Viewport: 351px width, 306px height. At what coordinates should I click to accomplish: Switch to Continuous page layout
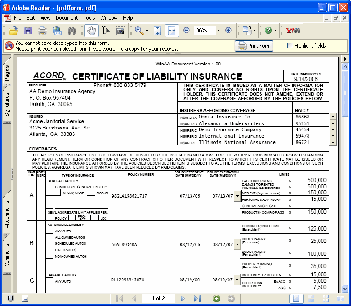[x=311, y=298]
